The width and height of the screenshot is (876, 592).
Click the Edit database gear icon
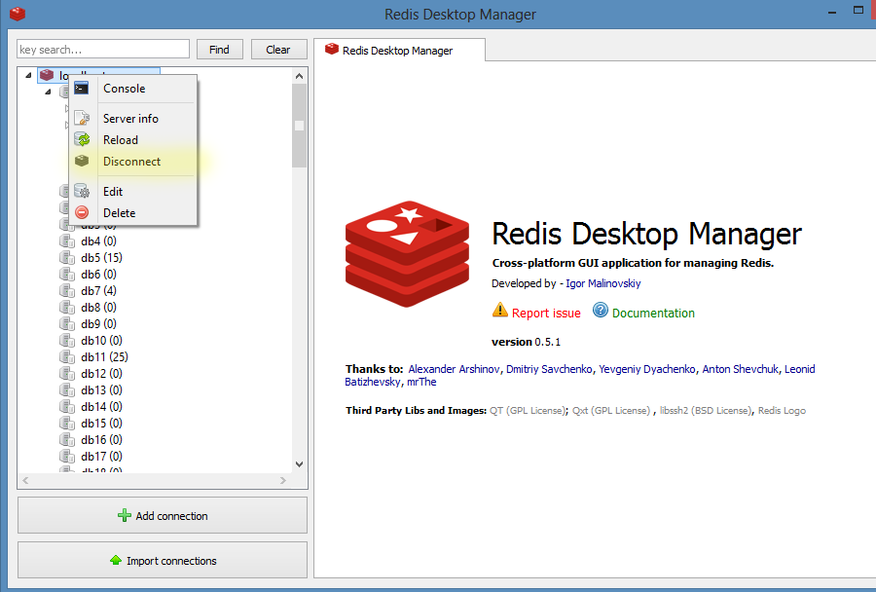(82, 191)
